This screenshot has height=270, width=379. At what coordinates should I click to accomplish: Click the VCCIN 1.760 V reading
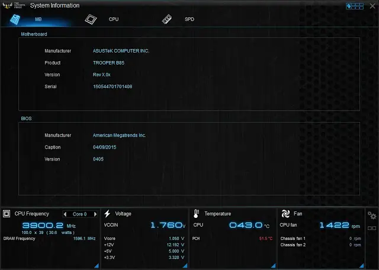pos(168,225)
